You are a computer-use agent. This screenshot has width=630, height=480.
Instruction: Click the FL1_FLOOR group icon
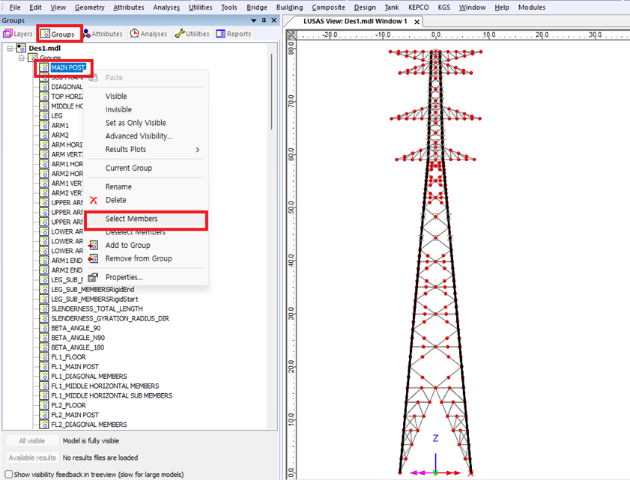[x=44, y=357]
